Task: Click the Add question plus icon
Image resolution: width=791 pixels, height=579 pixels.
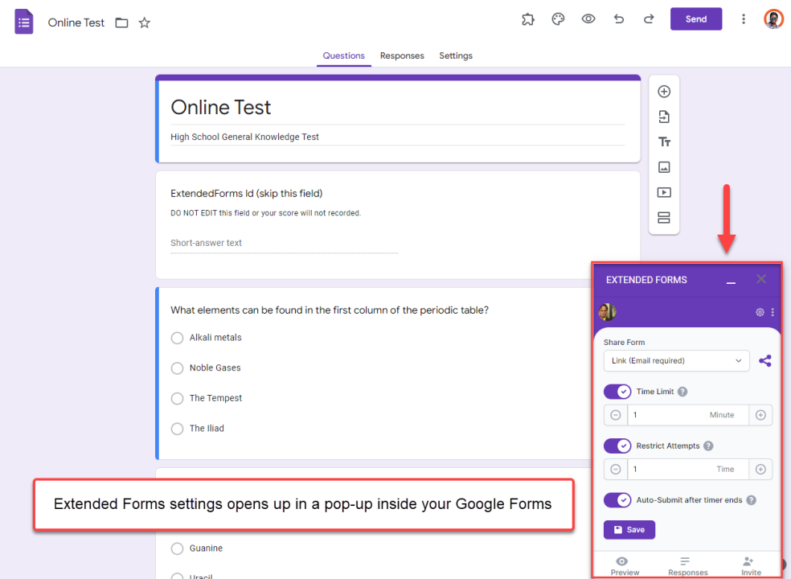Action: click(x=664, y=92)
